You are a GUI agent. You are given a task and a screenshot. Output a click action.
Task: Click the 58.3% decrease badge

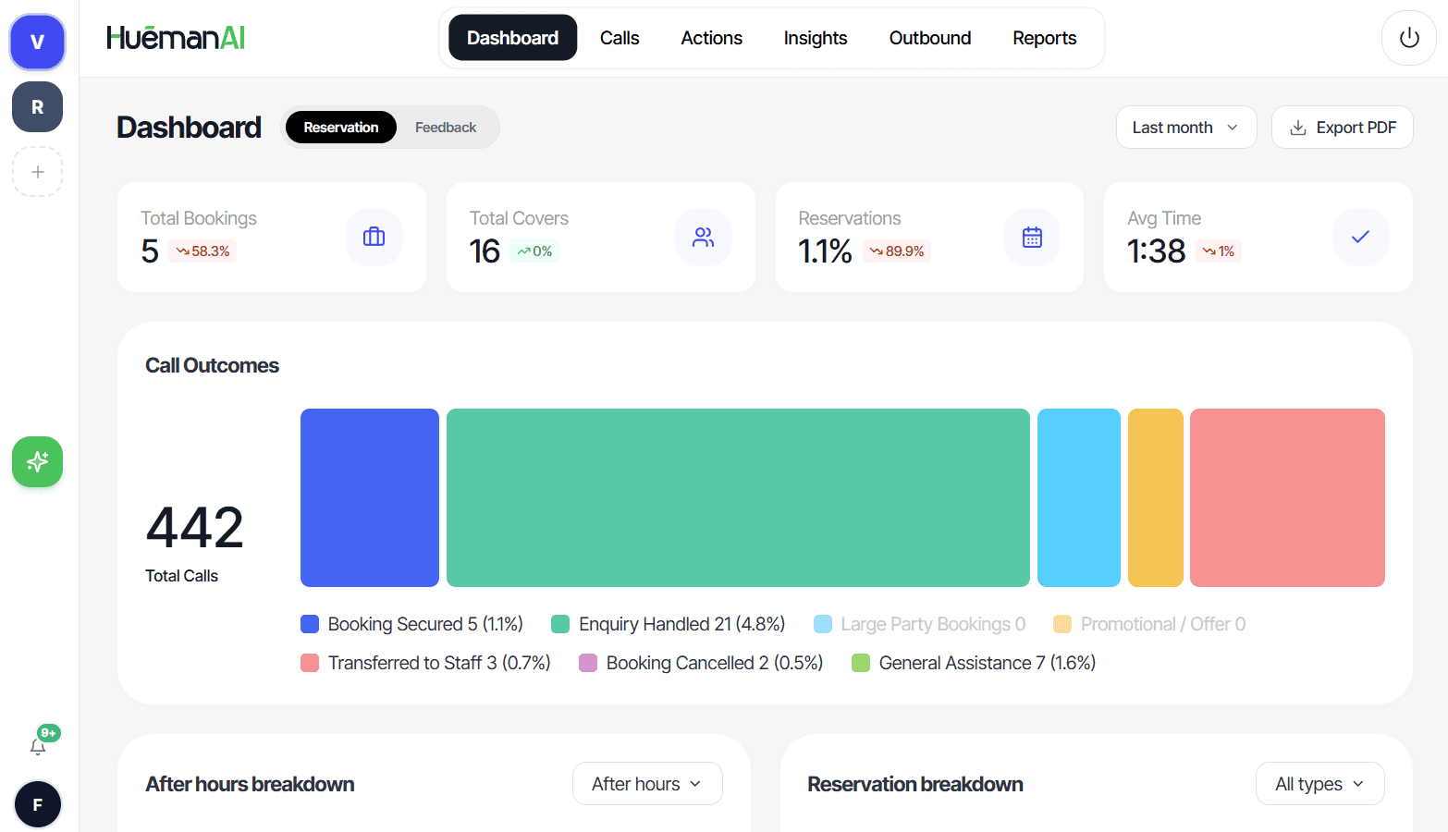click(x=202, y=251)
